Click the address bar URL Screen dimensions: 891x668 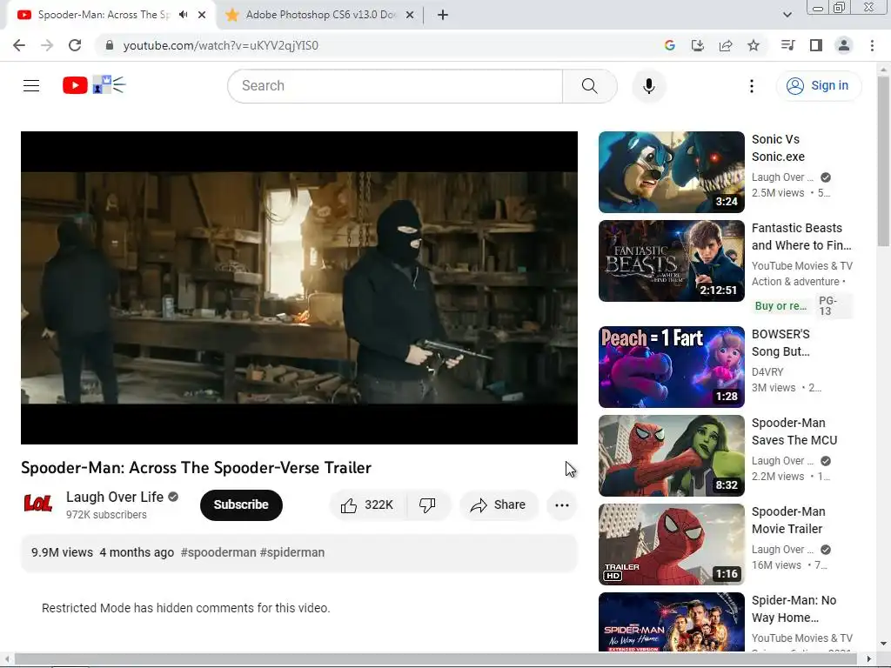220,45
